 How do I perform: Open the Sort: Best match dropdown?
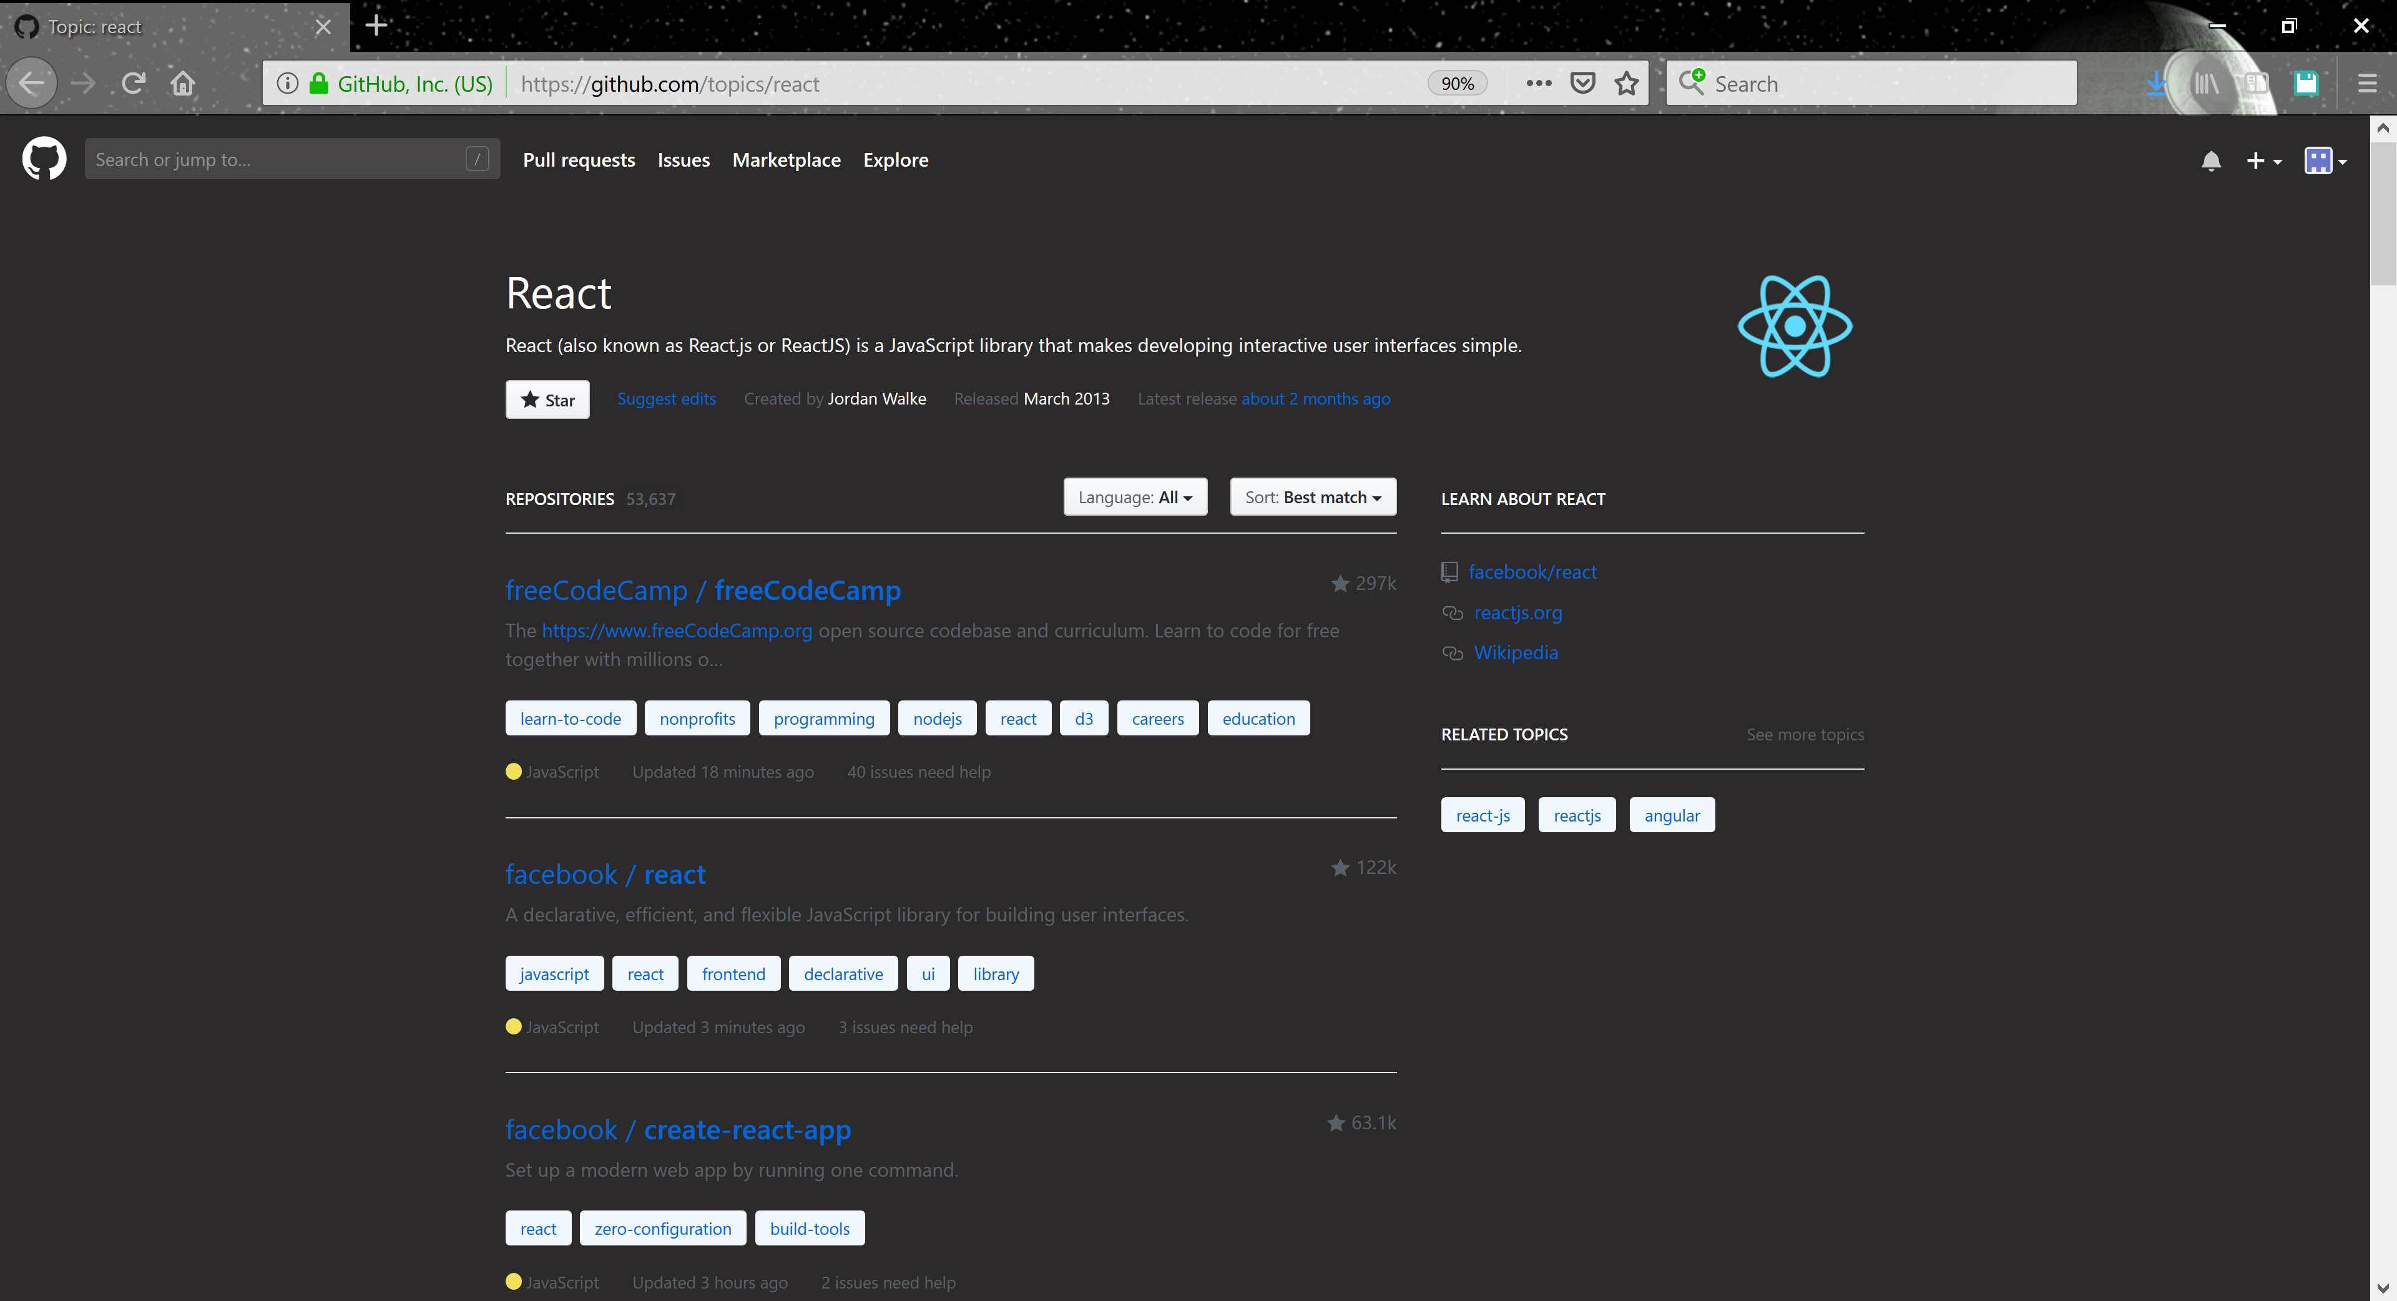tap(1313, 496)
